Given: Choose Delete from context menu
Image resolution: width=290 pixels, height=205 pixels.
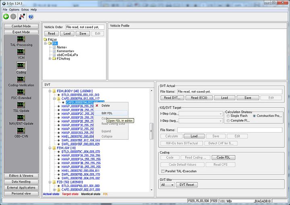Looking at the screenshot, I should [111, 106].
